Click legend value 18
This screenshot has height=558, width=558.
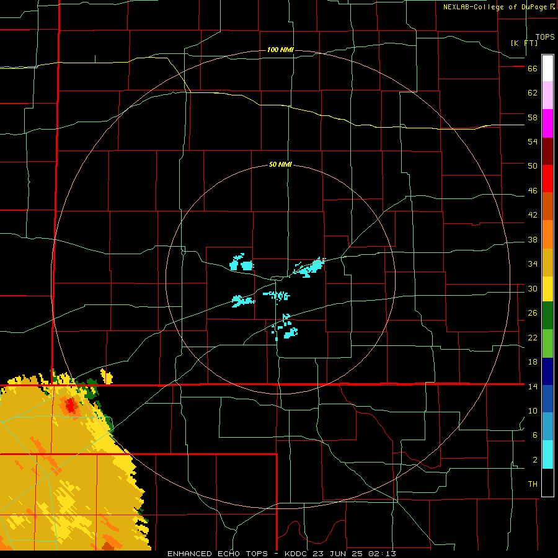[x=533, y=362]
